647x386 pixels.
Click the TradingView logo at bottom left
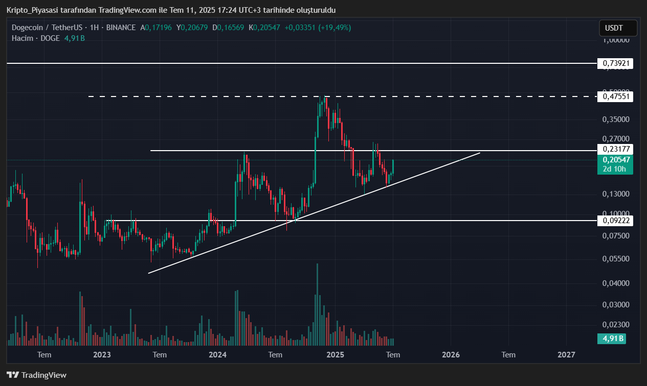[36, 375]
